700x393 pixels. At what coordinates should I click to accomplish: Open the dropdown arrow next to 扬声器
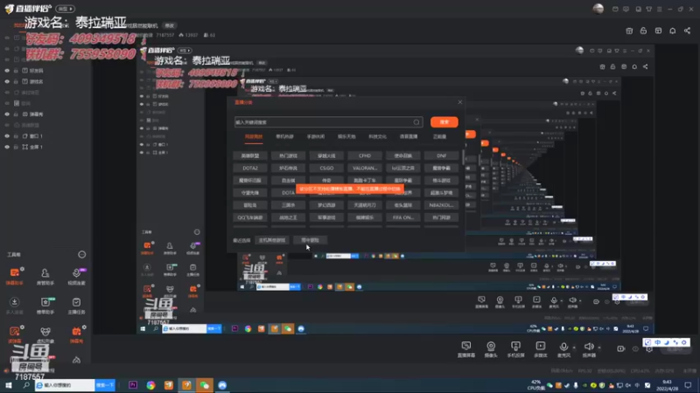click(x=599, y=348)
